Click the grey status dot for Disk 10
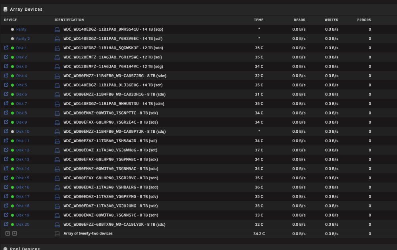The height and width of the screenshot is (250, 397). (12, 132)
